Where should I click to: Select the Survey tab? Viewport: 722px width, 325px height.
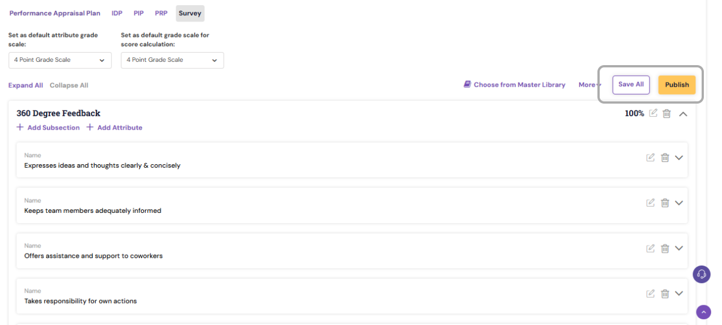tap(190, 13)
